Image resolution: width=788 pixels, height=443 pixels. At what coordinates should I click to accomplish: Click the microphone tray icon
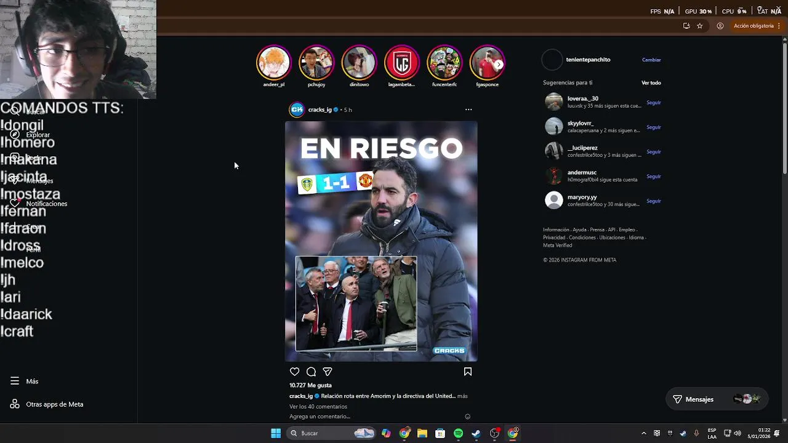(x=696, y=433)
